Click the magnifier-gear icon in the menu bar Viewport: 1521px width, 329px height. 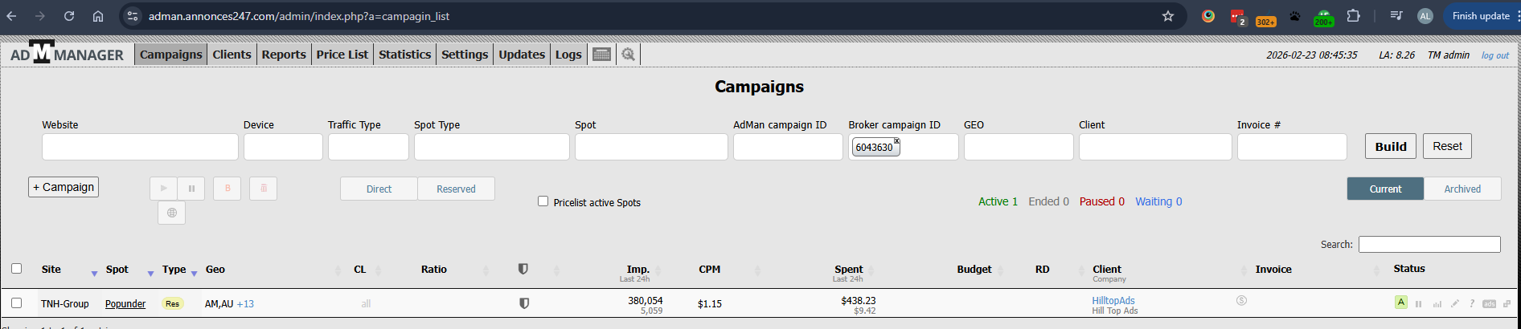[x=629, y=55]
